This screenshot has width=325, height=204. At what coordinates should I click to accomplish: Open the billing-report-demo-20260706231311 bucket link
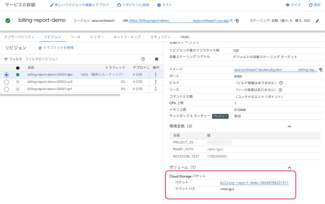(254, 183)
